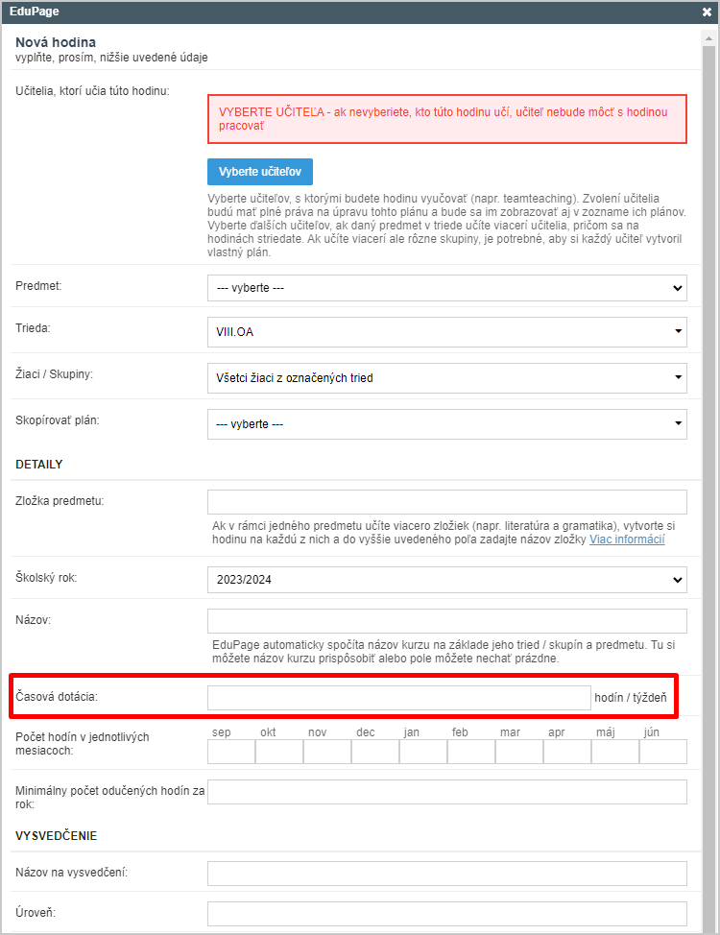Click the hodín / týždeň label
The width and height of the screenshot is (720, 935).
[631, 698]
